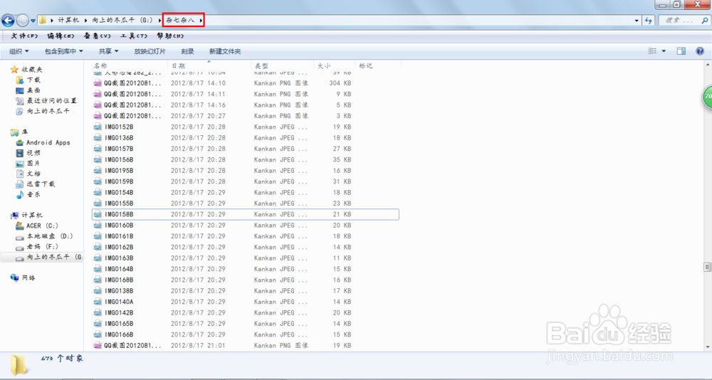
Task: Open the recent pages history dropdown arrow
Action: coord(33,21)
